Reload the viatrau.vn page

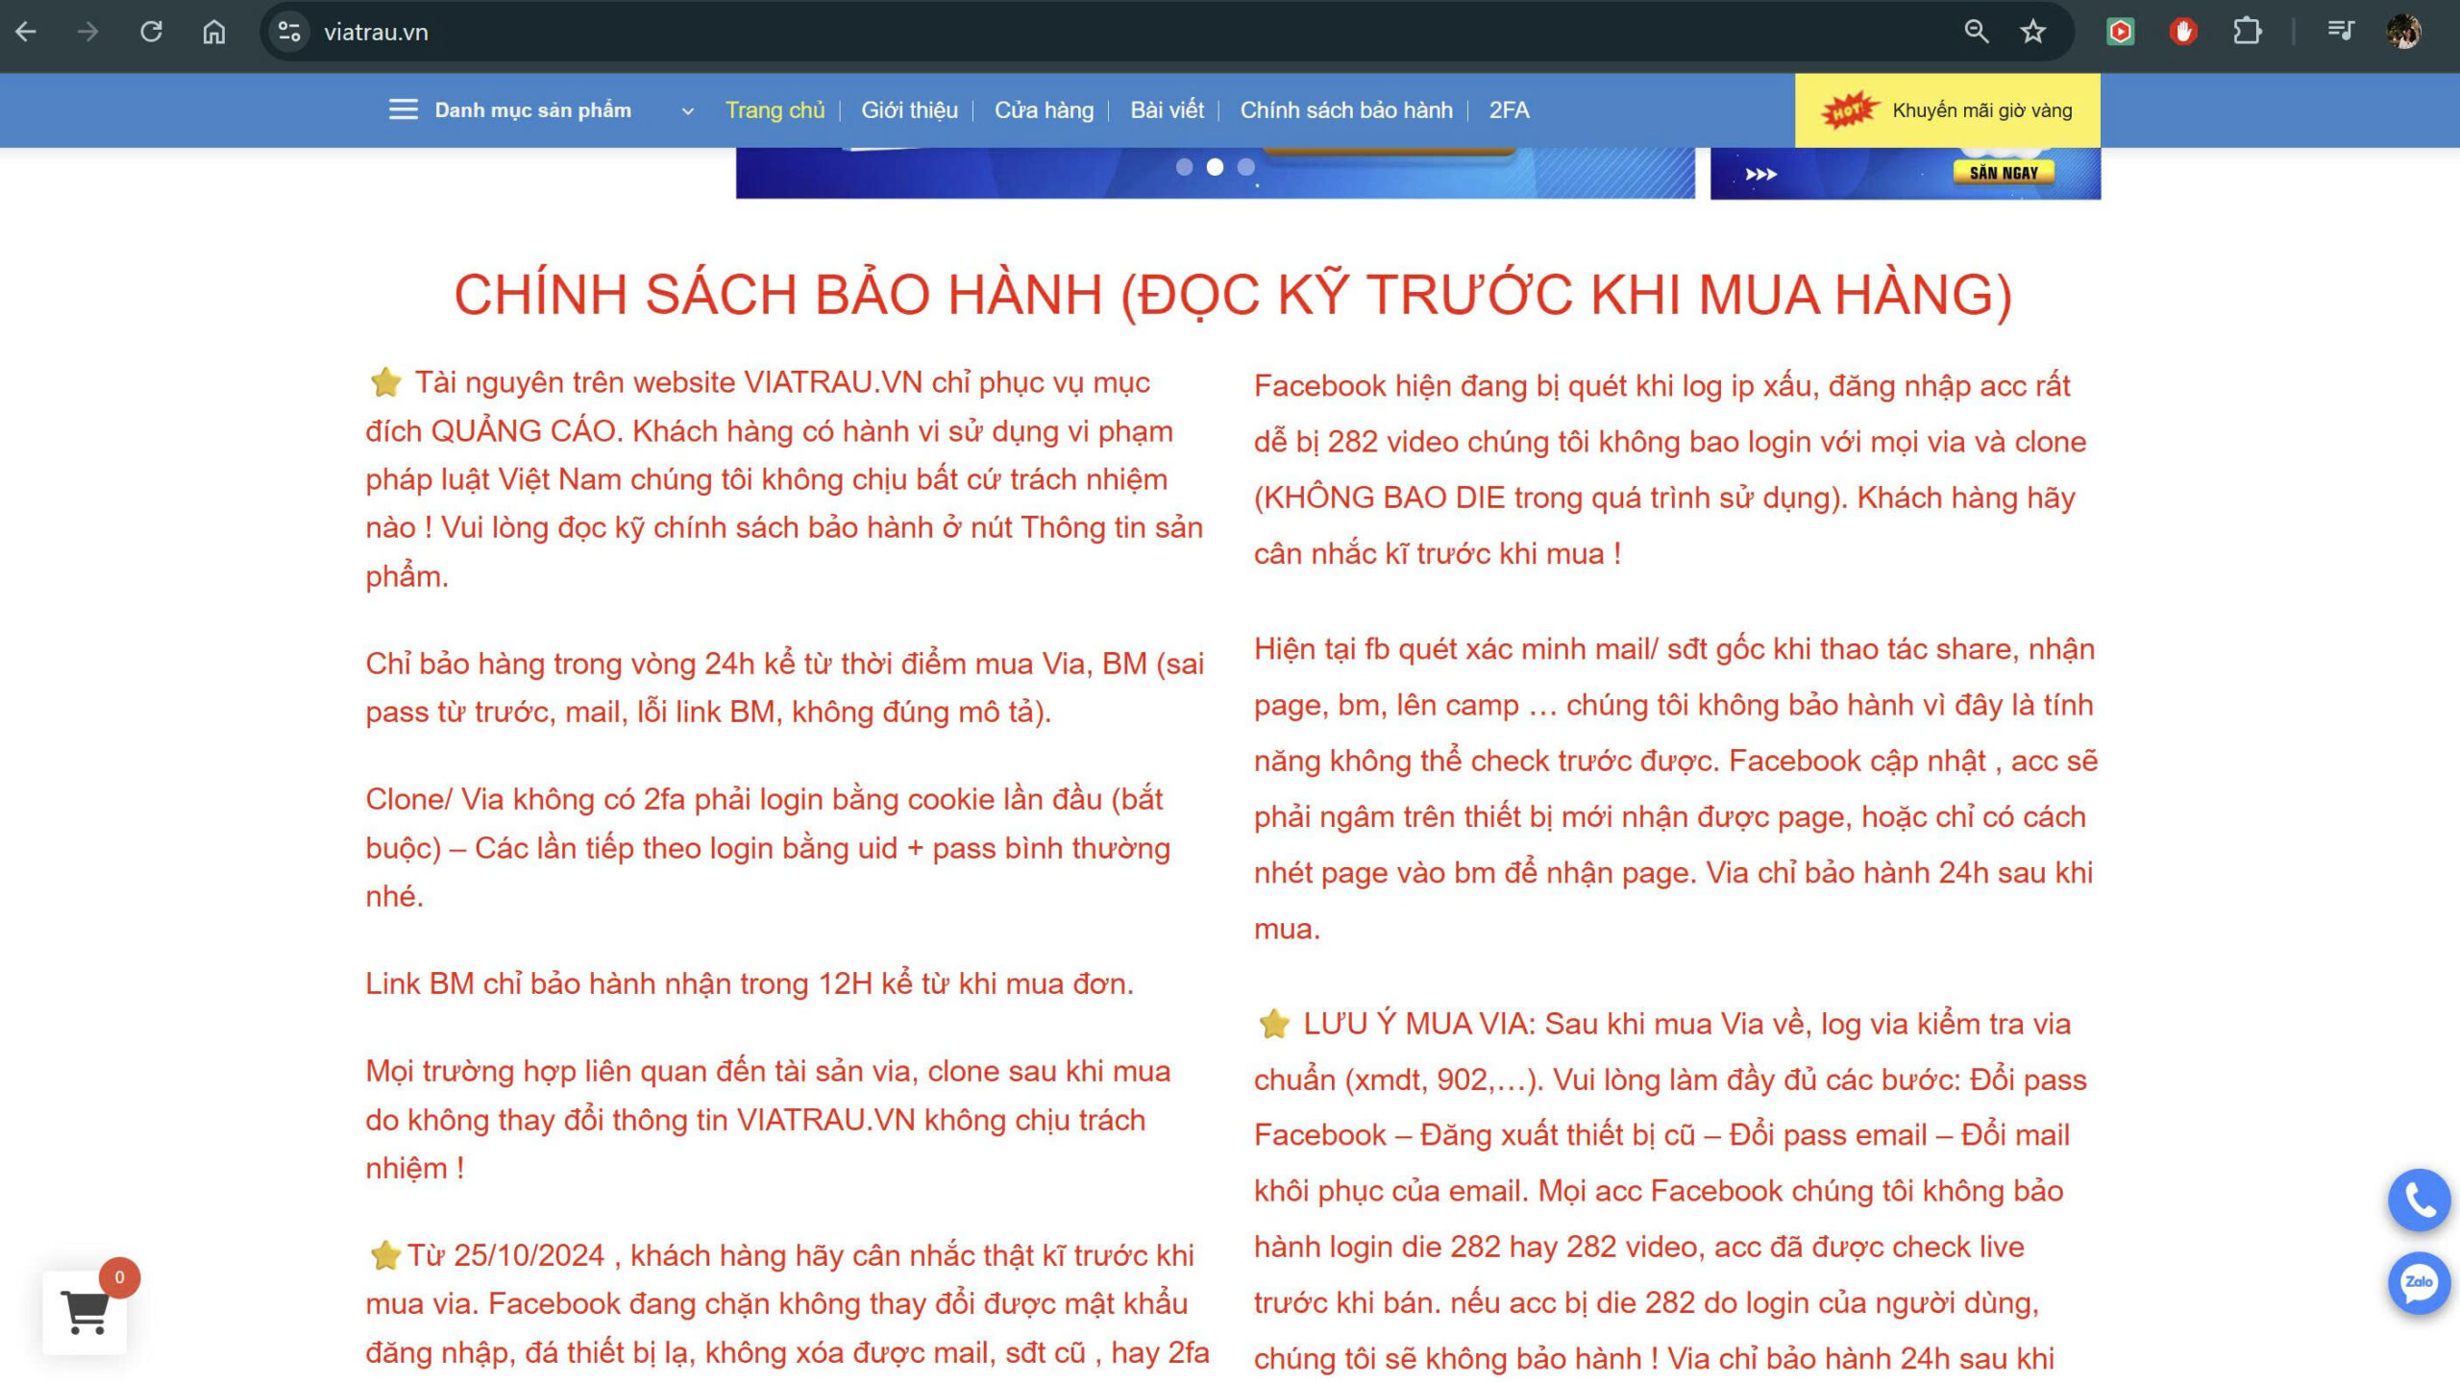pos(151,32)
